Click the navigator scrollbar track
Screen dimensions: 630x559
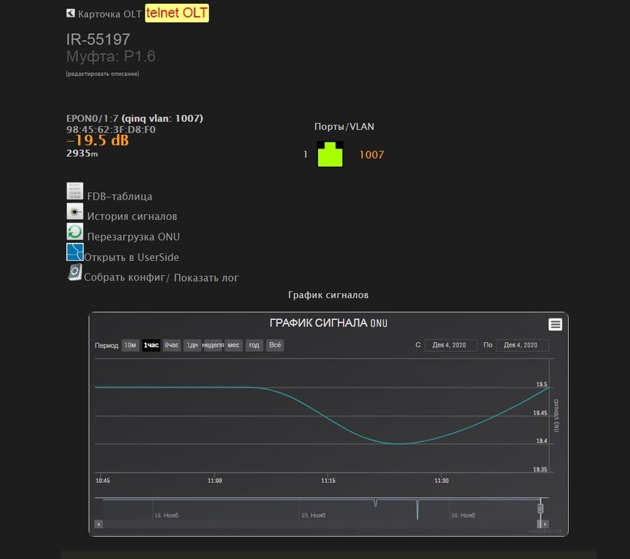coord(319,524)
